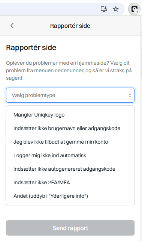The width and height of the screenshot is (142, 241).
Task: Select Logger mig ikke ind automatisk
Action: point(70,155)
